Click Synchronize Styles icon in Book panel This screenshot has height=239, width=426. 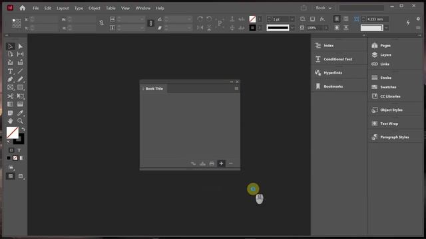tap(193, 163)
